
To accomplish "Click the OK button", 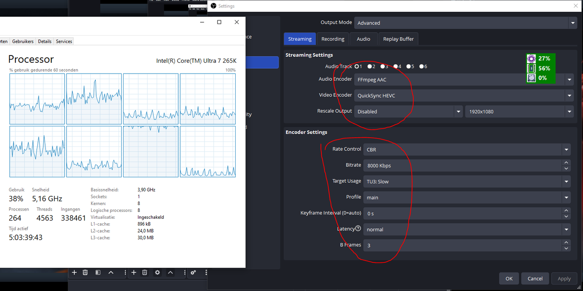I will [x=509, y=279].
